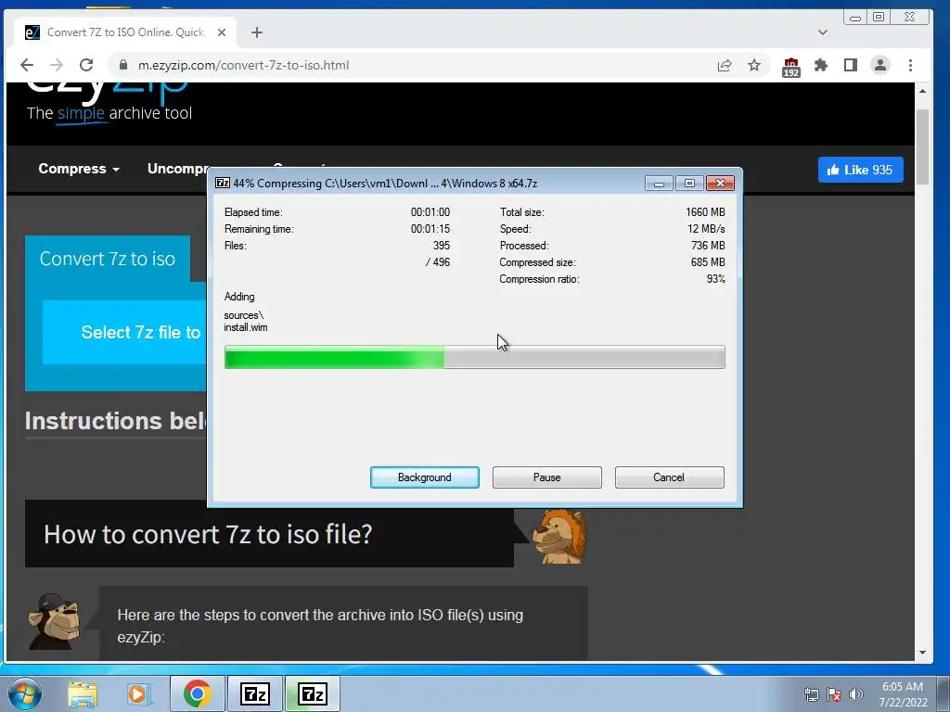Click the Remaining time value 00:01:15
Screen dimensions: 950x712
[430, 229]
